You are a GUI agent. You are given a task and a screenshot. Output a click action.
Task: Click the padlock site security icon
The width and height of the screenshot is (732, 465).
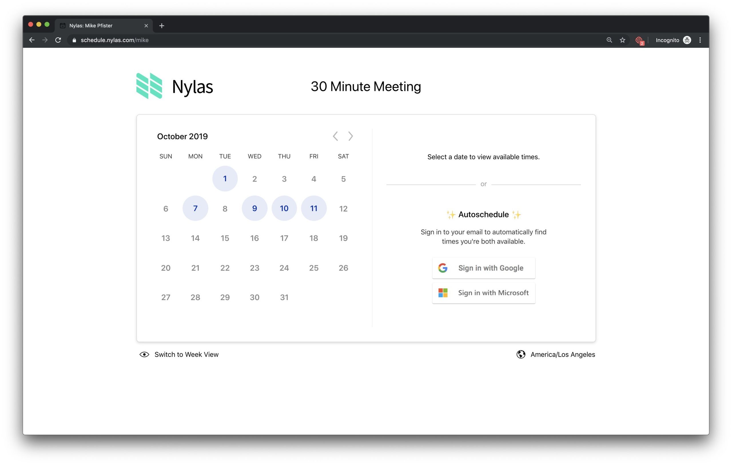[x=74, y=40]
